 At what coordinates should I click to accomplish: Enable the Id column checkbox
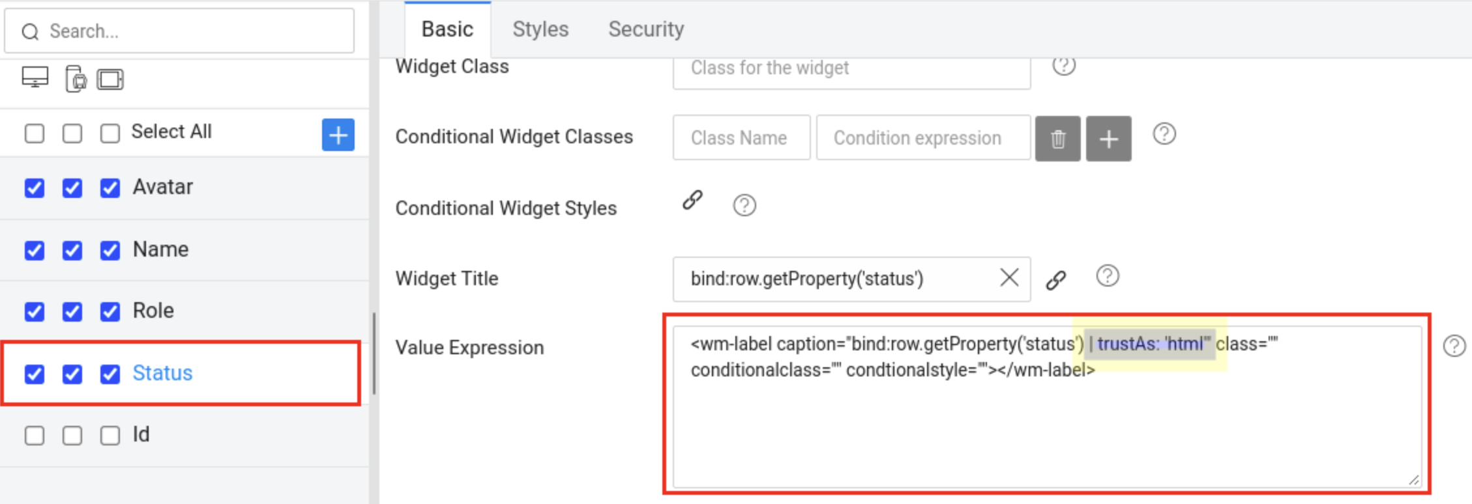coord(34,434)
